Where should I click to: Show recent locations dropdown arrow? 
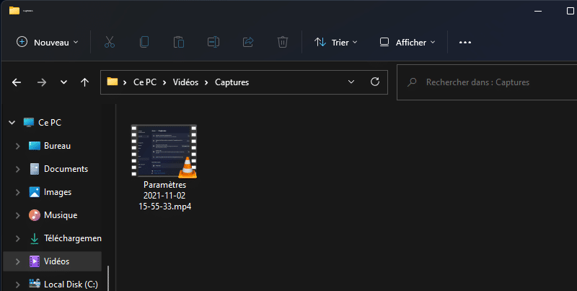coord(63,82)
